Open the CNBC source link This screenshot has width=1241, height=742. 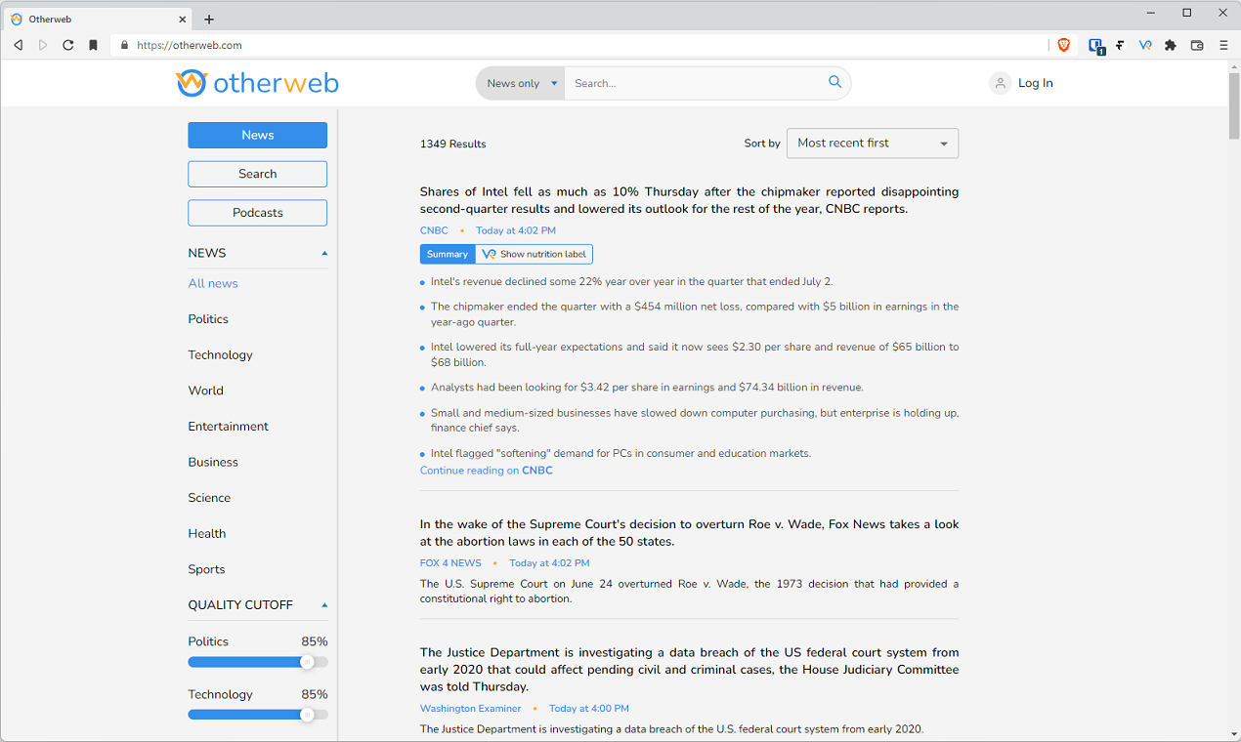[434, 230]
